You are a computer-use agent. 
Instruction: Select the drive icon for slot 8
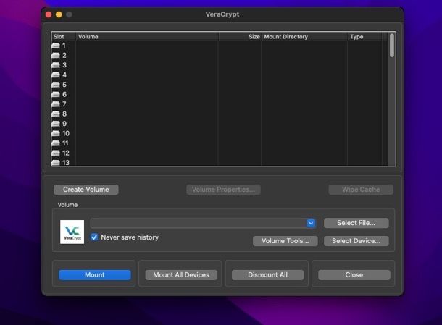coord(56,114)
